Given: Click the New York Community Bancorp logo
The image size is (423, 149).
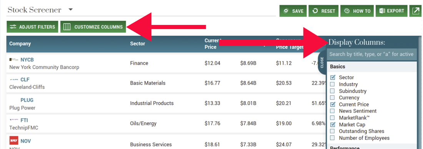Looking at the screenshot, I should click(13, 59).
